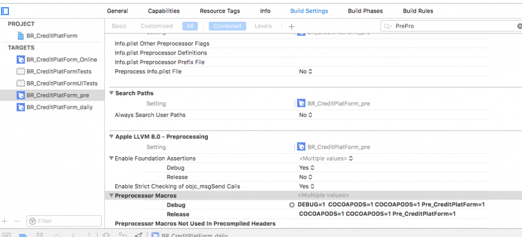This screenshot has width=522, height=237.
Task: Toggle the targets list sidebar icon
Action: click(5, 10)
